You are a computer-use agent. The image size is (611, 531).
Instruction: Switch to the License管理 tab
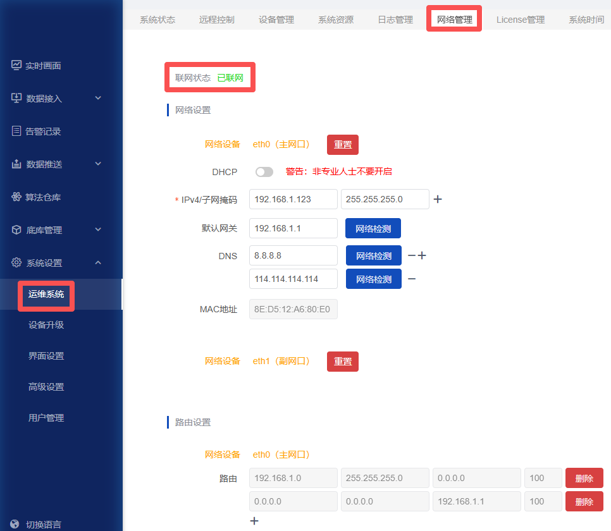pyautogui.click(x=520, y=20)
